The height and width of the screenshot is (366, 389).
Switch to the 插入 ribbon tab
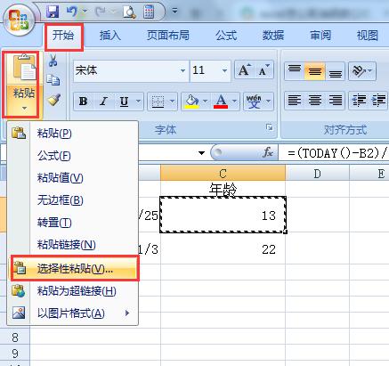[110, 36]
